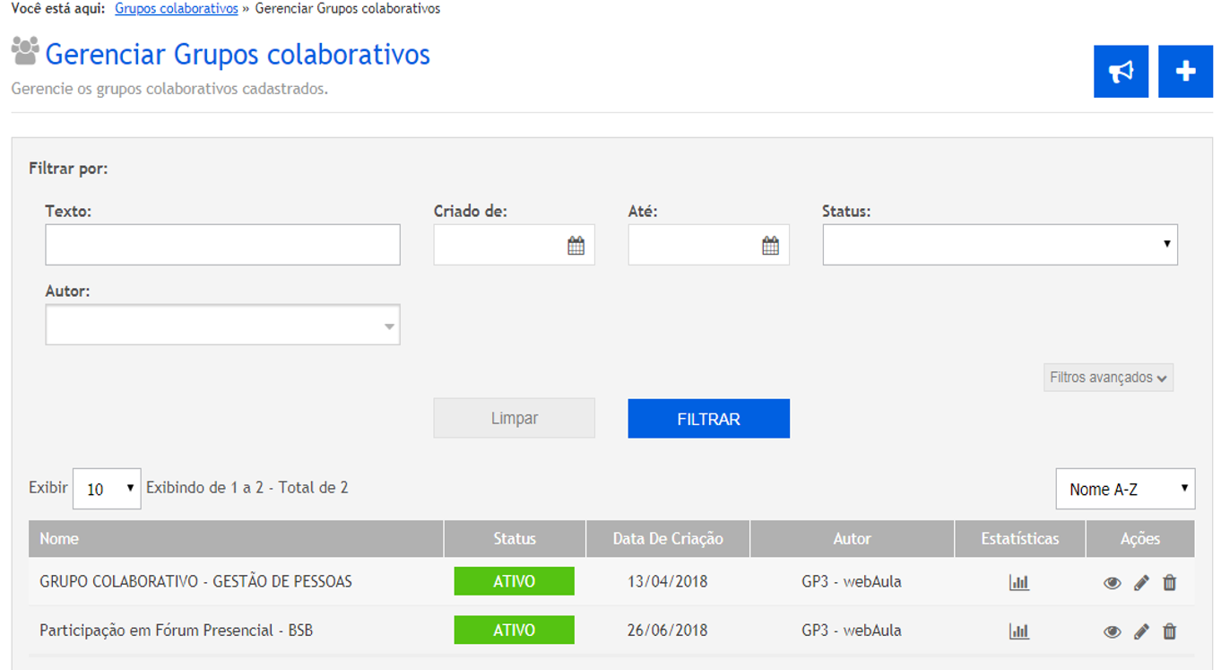The image size is (1221, 670).
Task: Expand Filtros avançados
Action: point(1108,378)
